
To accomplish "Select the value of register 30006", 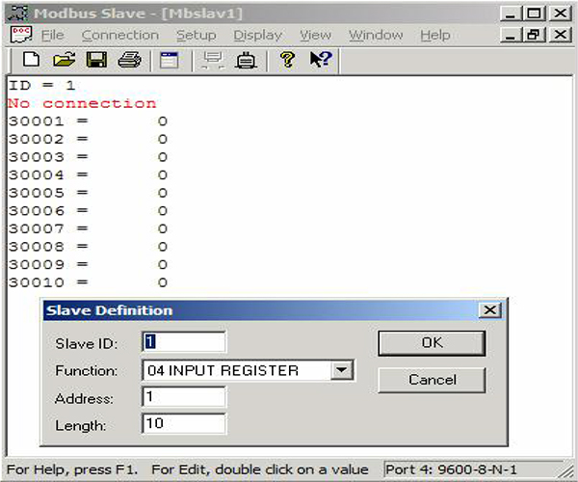I will [x=163, y=211].
